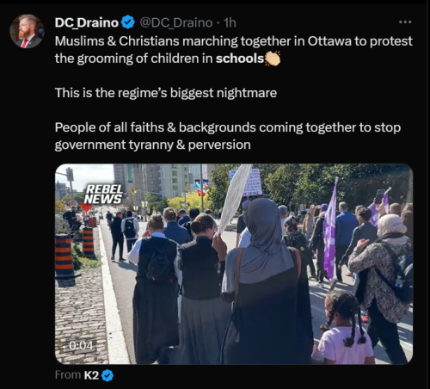Click the purple flag in the video

point(330,232)
